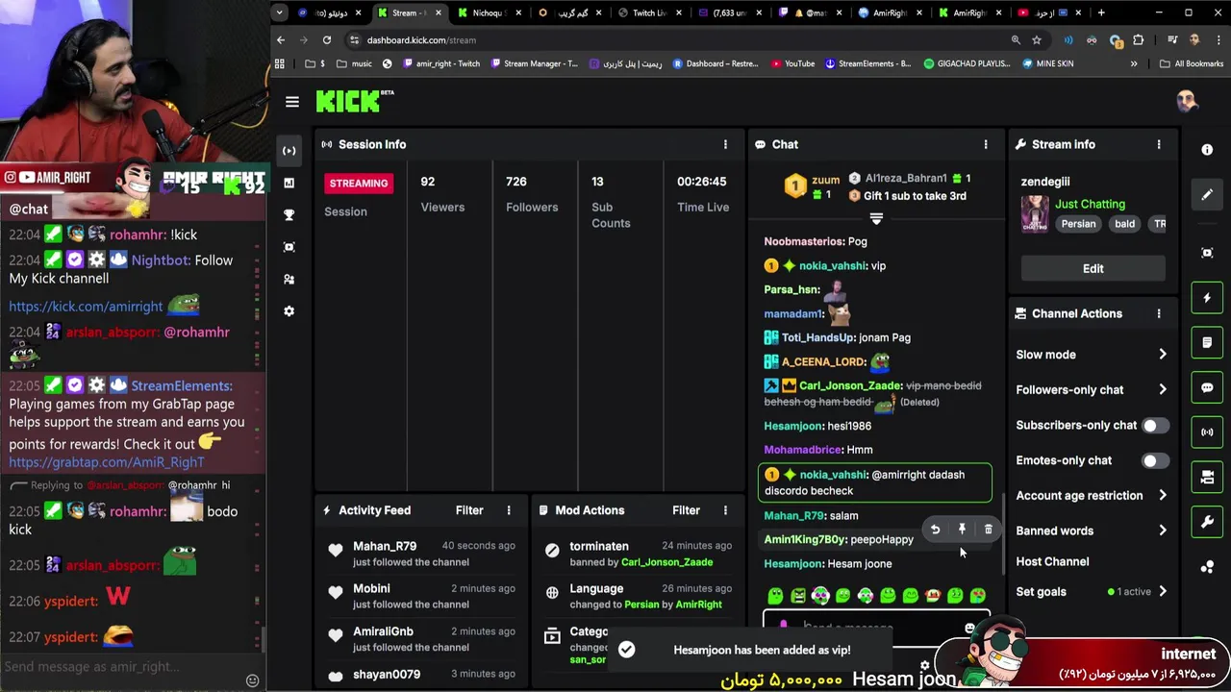Open the grabtap.com/AmiR_RighT link
Image resolution: width=1231 pixels, height=692 pixels.
107,462
